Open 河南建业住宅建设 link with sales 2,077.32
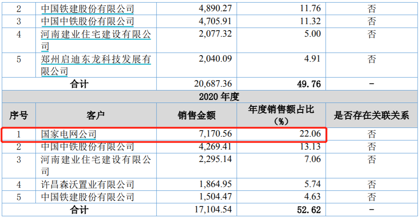This screenshot has height=218, width=419. click(95, 35)
